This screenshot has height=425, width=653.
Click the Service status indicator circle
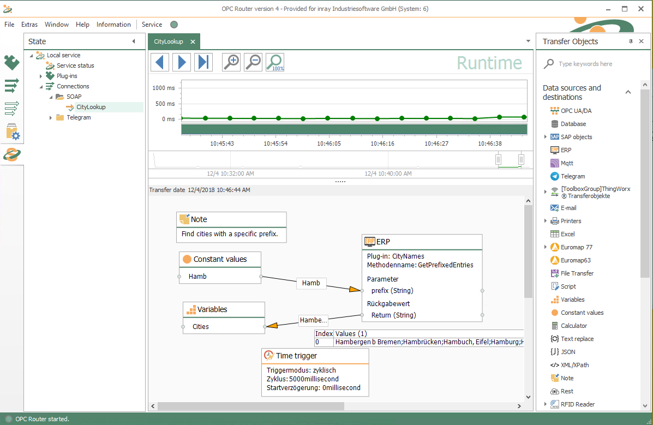[x=174, y=25]
